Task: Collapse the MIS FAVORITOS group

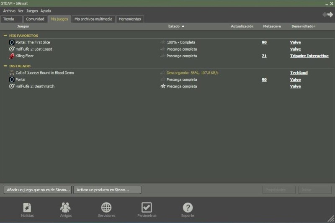Action: [x=5, y=36]
